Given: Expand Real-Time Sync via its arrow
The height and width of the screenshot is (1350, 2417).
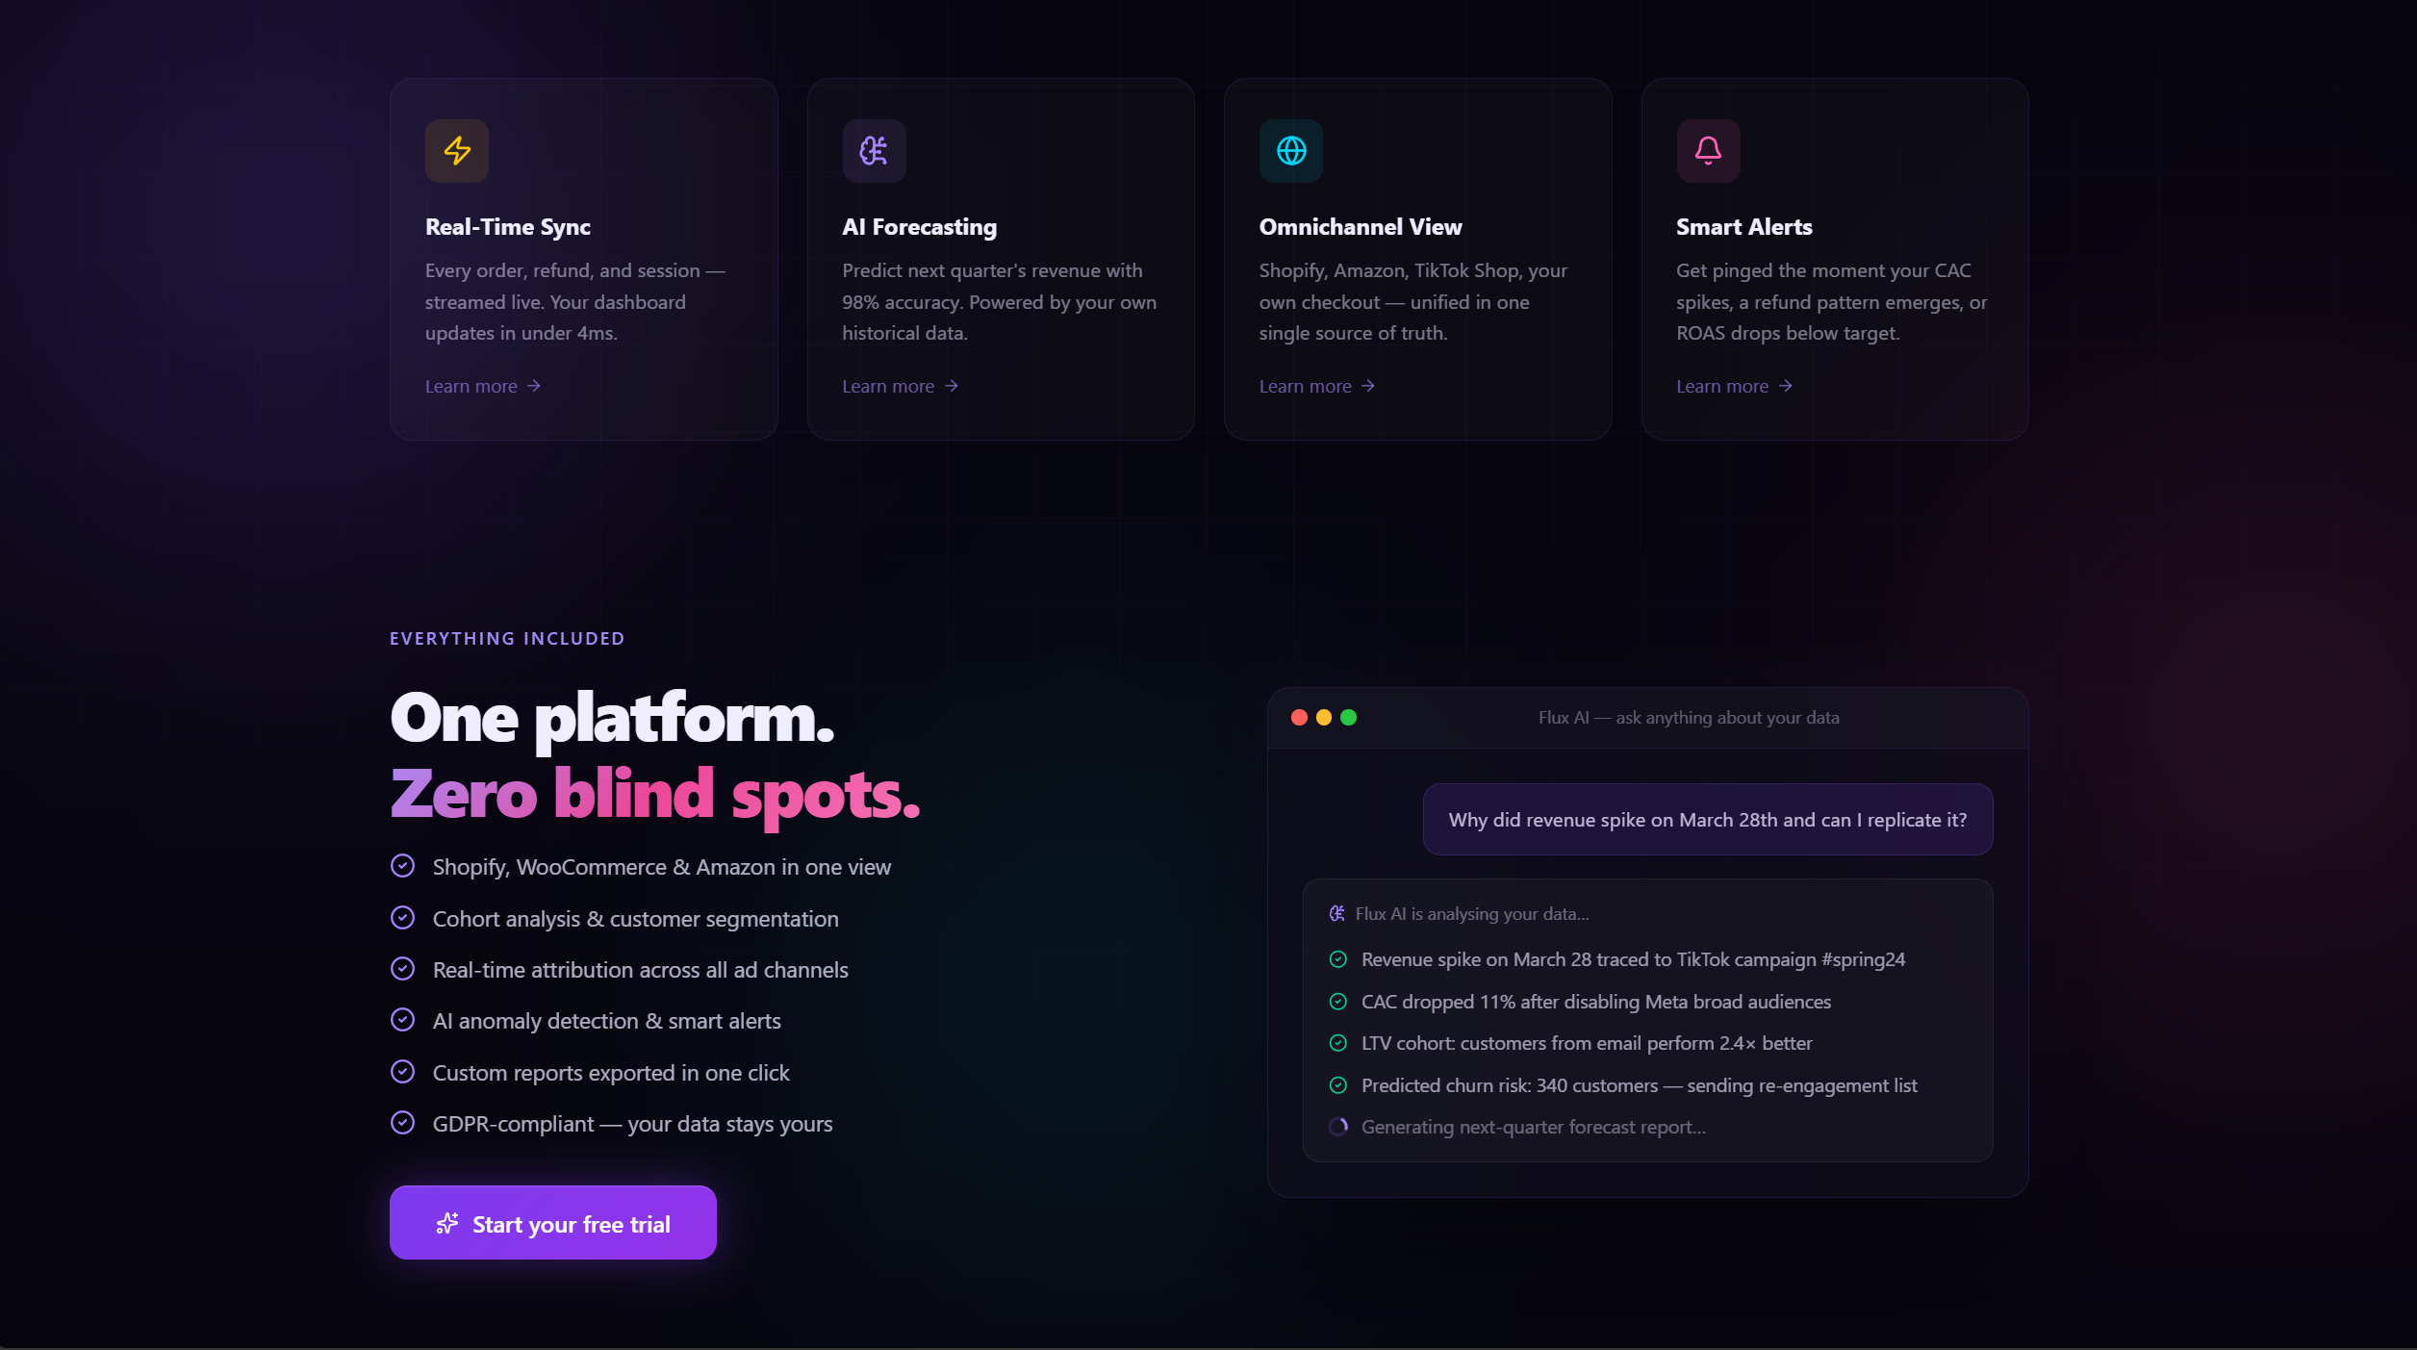Looking at the screenshot, I should click(x=533, y=386).
